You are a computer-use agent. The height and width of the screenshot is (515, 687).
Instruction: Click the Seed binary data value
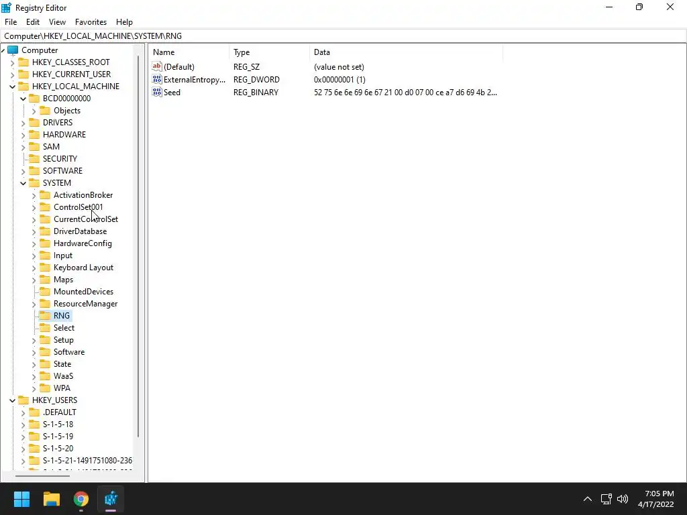click(405, 93)
